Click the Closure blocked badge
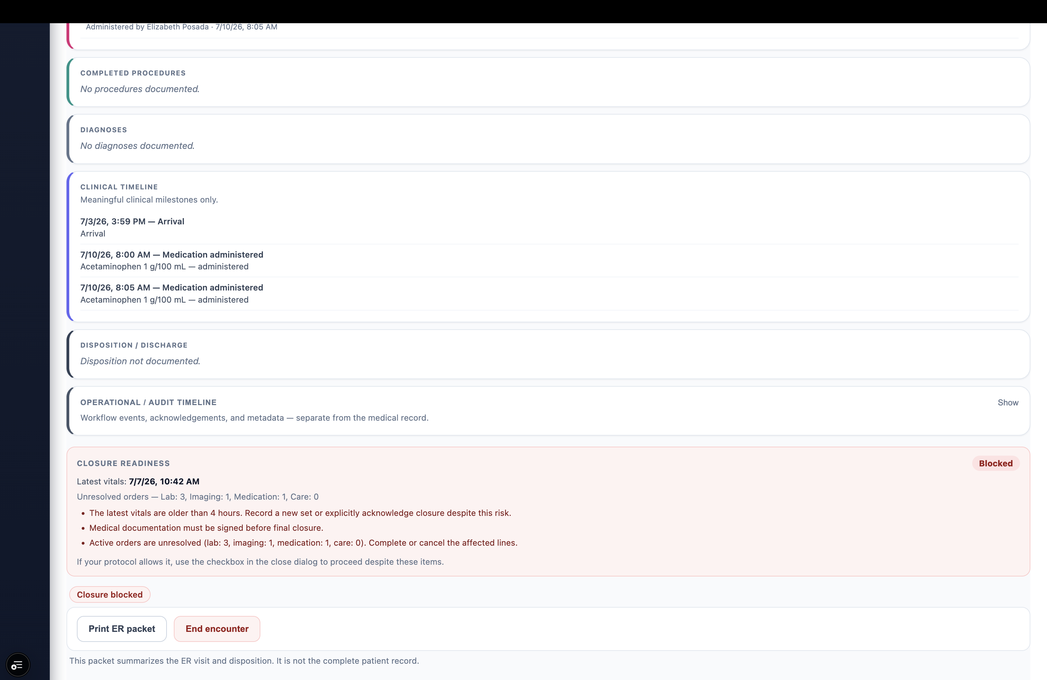This screenshot has height=680, width=1047. [x=109, y=595]
